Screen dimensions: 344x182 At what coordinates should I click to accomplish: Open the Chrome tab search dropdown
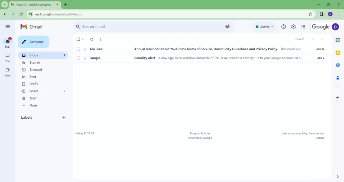click(4, 4)
